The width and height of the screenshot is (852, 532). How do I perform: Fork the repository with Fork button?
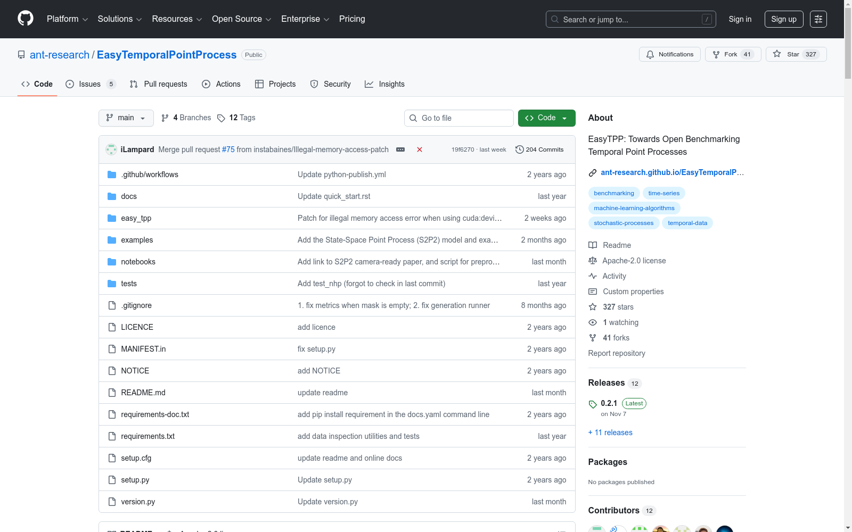[733, 54]
